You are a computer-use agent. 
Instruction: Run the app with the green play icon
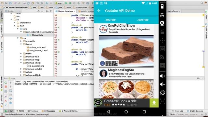pos(66,3)
